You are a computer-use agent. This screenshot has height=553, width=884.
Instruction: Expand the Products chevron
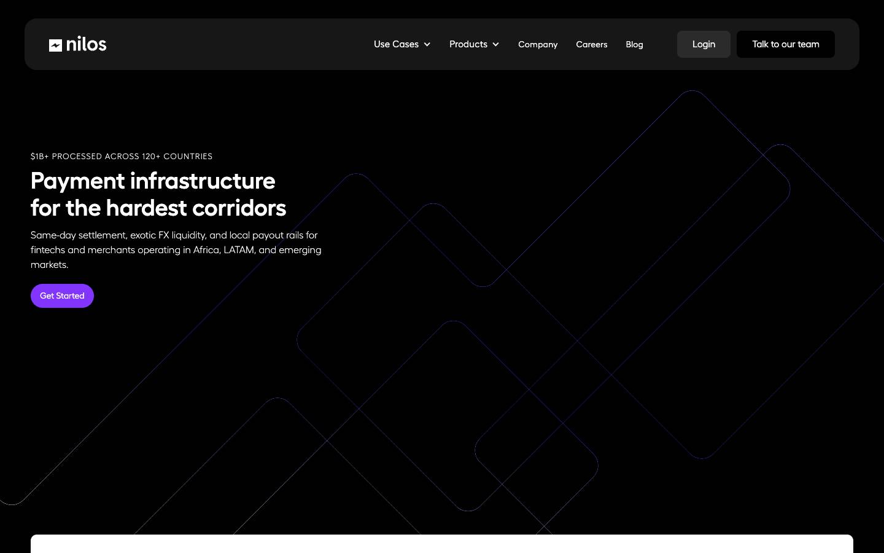point(495,44)
